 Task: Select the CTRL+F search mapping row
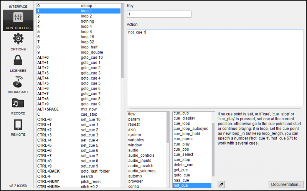[x=79, y=176]
